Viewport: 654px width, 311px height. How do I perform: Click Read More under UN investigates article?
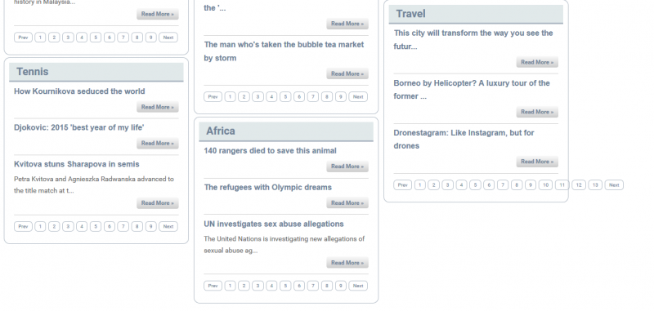pyautogui.click(x=347, y=263)
